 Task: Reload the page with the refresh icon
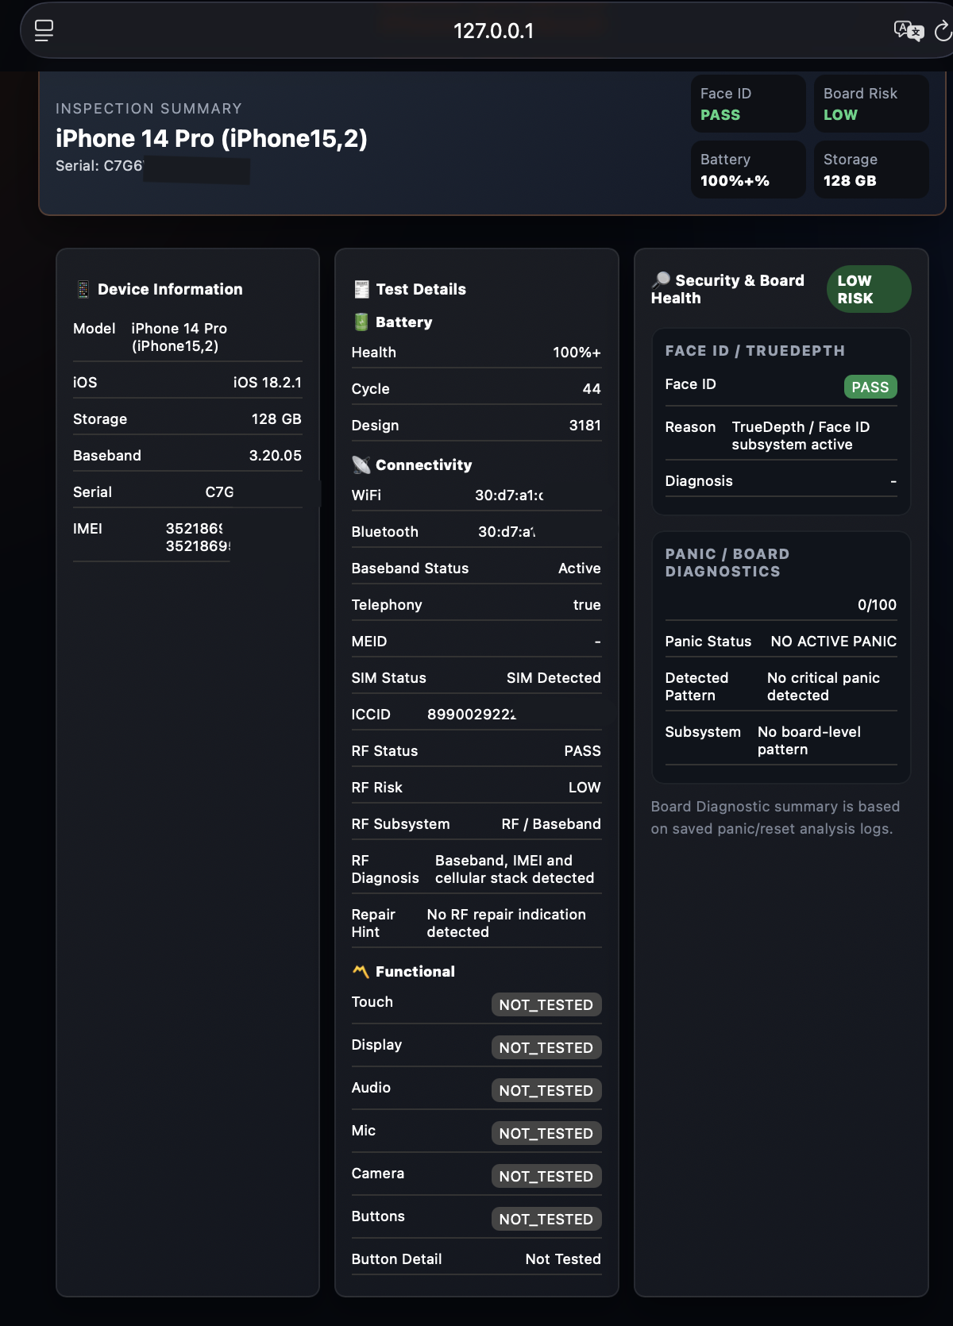point(943,31)
